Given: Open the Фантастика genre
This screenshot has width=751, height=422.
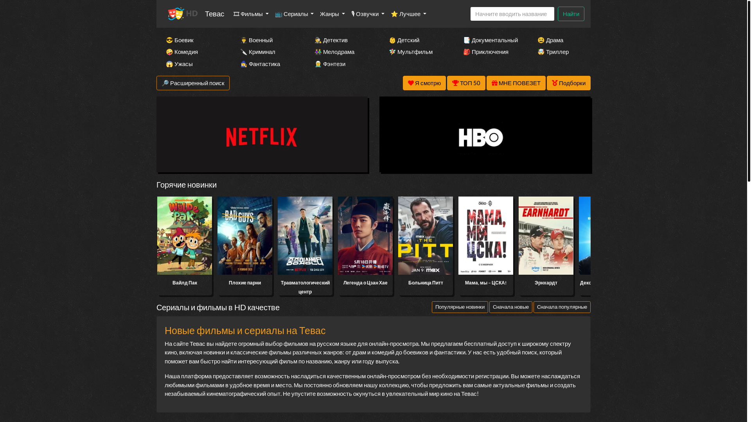Looking at the screenshot, I should coord(260,64).
